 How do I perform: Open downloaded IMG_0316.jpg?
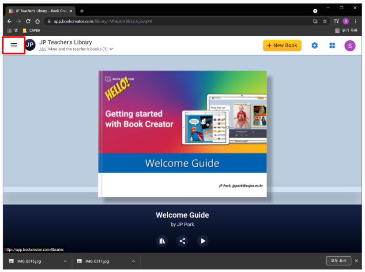click(29, 261)
